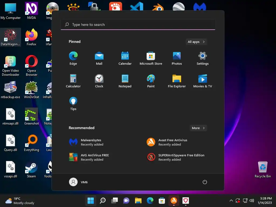Select the vssapi.dll file

coord(11,169)
